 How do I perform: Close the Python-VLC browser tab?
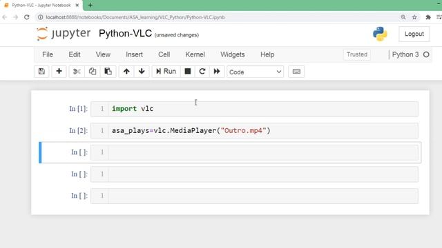77,6
